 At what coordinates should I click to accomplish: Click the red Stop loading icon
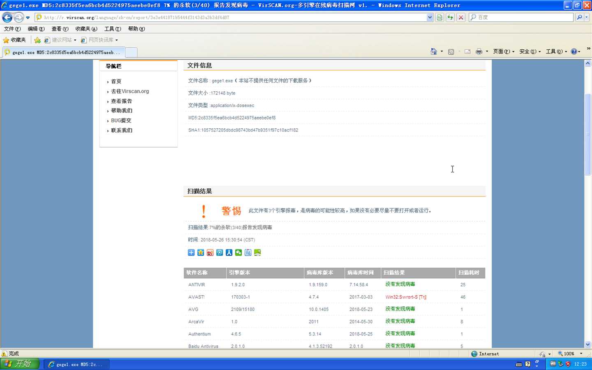click(461, 17)
